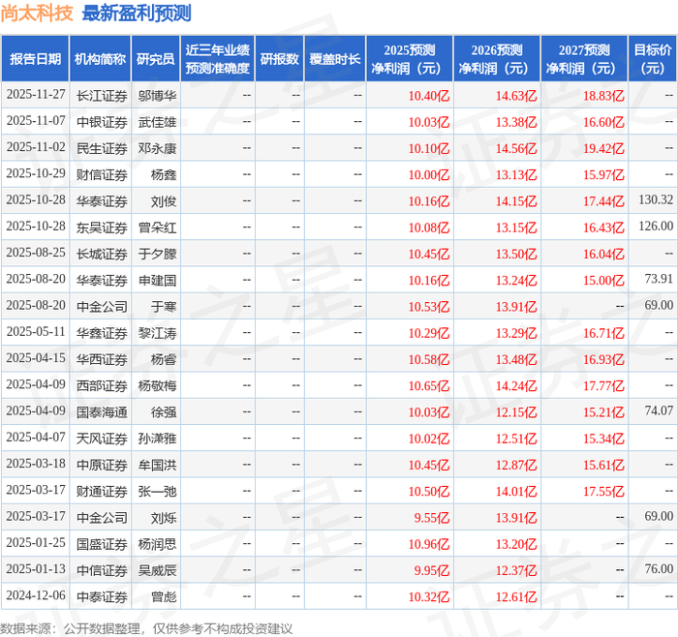The width and height of the screenshot is (678, 637).
Task: Select the 12.61亿 forecast value
Action: pyautogui.click(x=516, y=596)
